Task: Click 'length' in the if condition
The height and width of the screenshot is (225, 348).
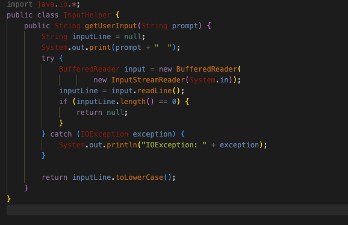Action: [x=132, y=102]
